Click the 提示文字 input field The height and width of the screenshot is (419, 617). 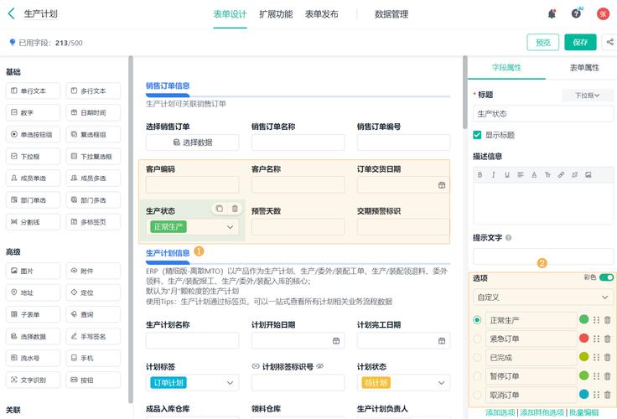[543, 256]
